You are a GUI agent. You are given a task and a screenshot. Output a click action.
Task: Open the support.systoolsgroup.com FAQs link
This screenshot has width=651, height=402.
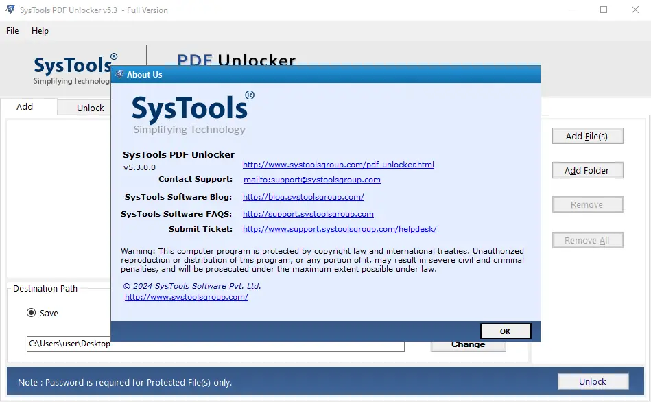[308, 214]
